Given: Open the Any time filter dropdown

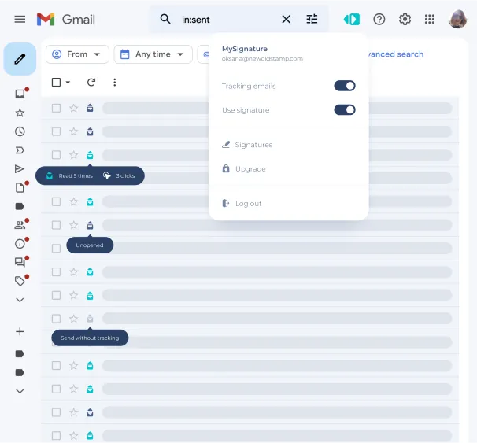Looking at the screenshot, I should 153,54.
